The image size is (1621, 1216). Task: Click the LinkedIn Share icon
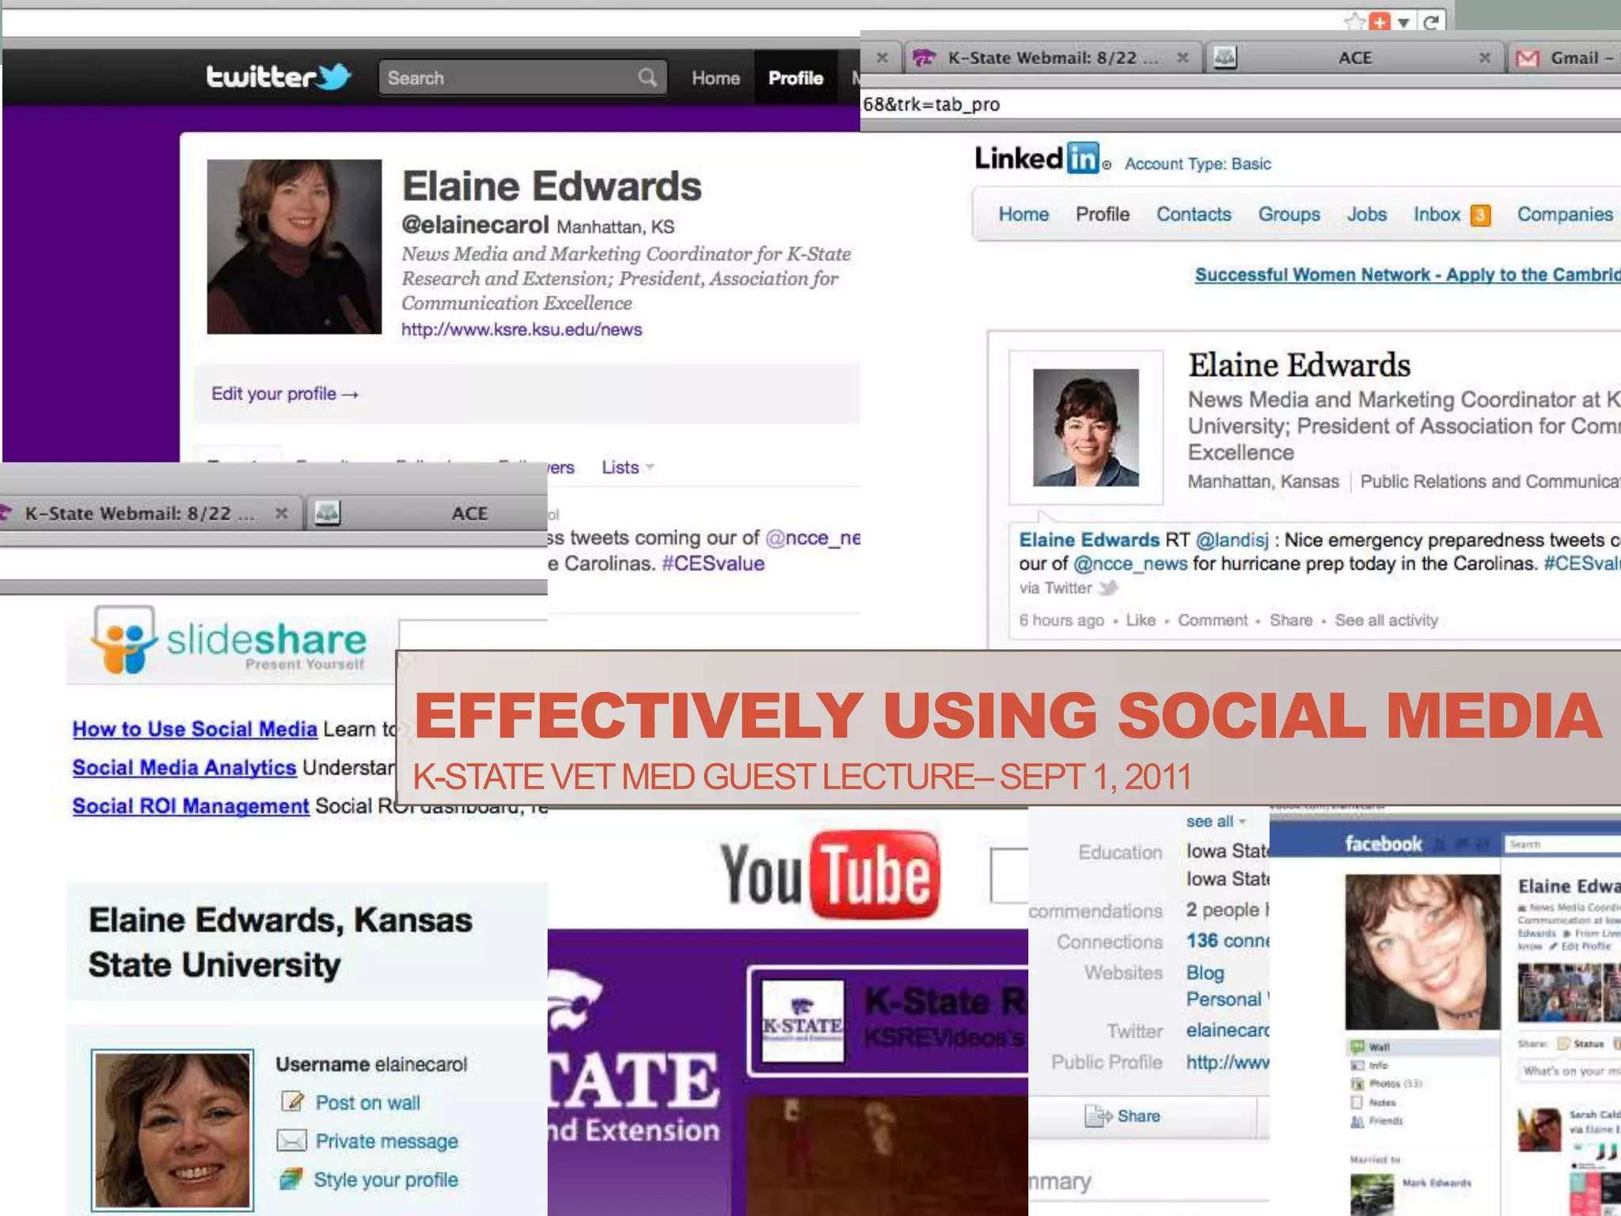[1098, 1116]
